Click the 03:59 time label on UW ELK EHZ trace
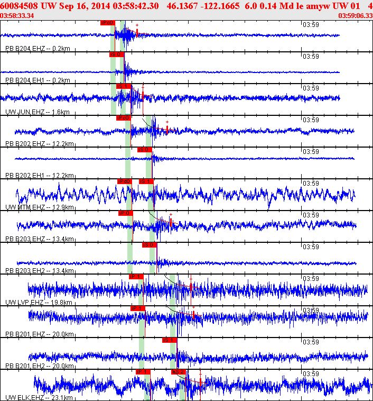373x401 pixels. click(x=311, y=373)
